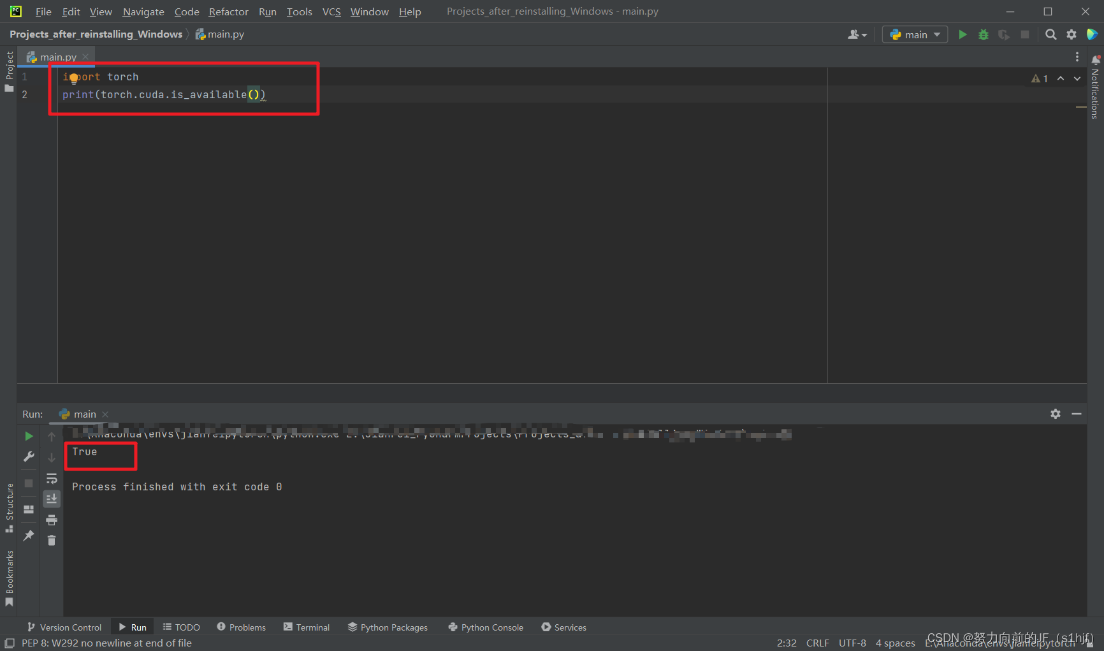1104x651 pixels.
Task: Go to next highlighted error arrow
Action: (1077, 78)
